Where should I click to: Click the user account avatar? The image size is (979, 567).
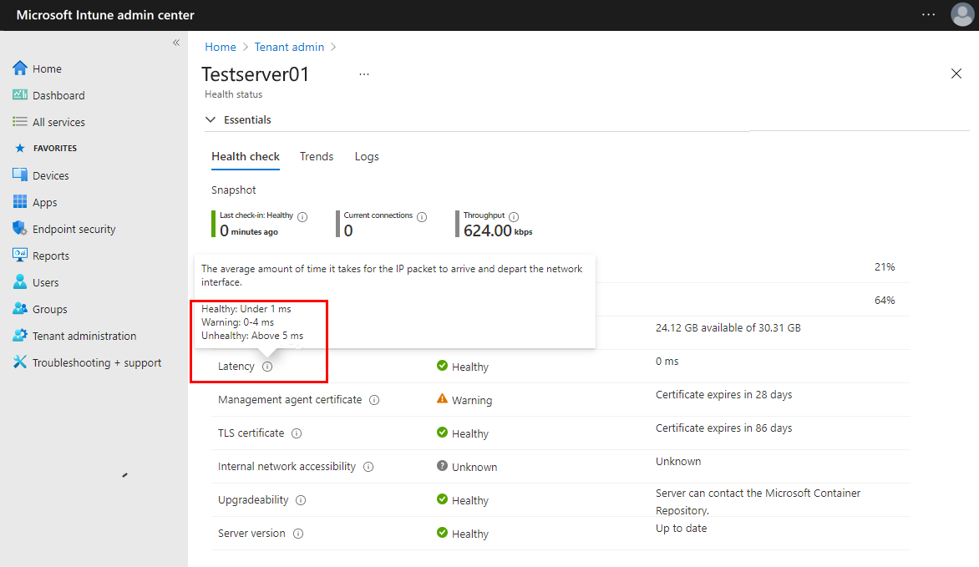click(961, 14)
